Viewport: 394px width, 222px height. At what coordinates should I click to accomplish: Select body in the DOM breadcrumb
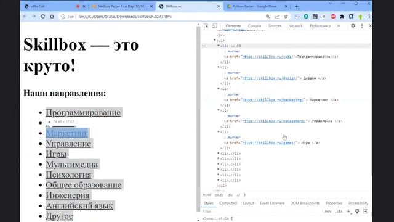[x=219, y=195]
